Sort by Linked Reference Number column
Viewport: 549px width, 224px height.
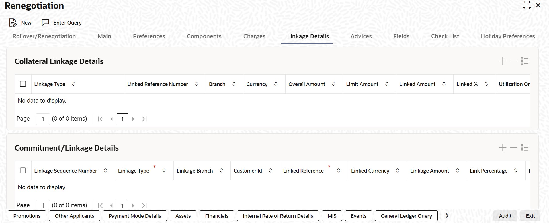pos(196,84)
